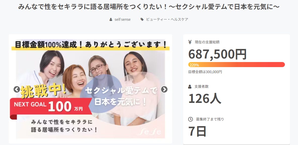Open the ビューティー・ヘルスケア category link
Image resolution: width=298 pixels, height=145 pixels.
tap(167, 19)
